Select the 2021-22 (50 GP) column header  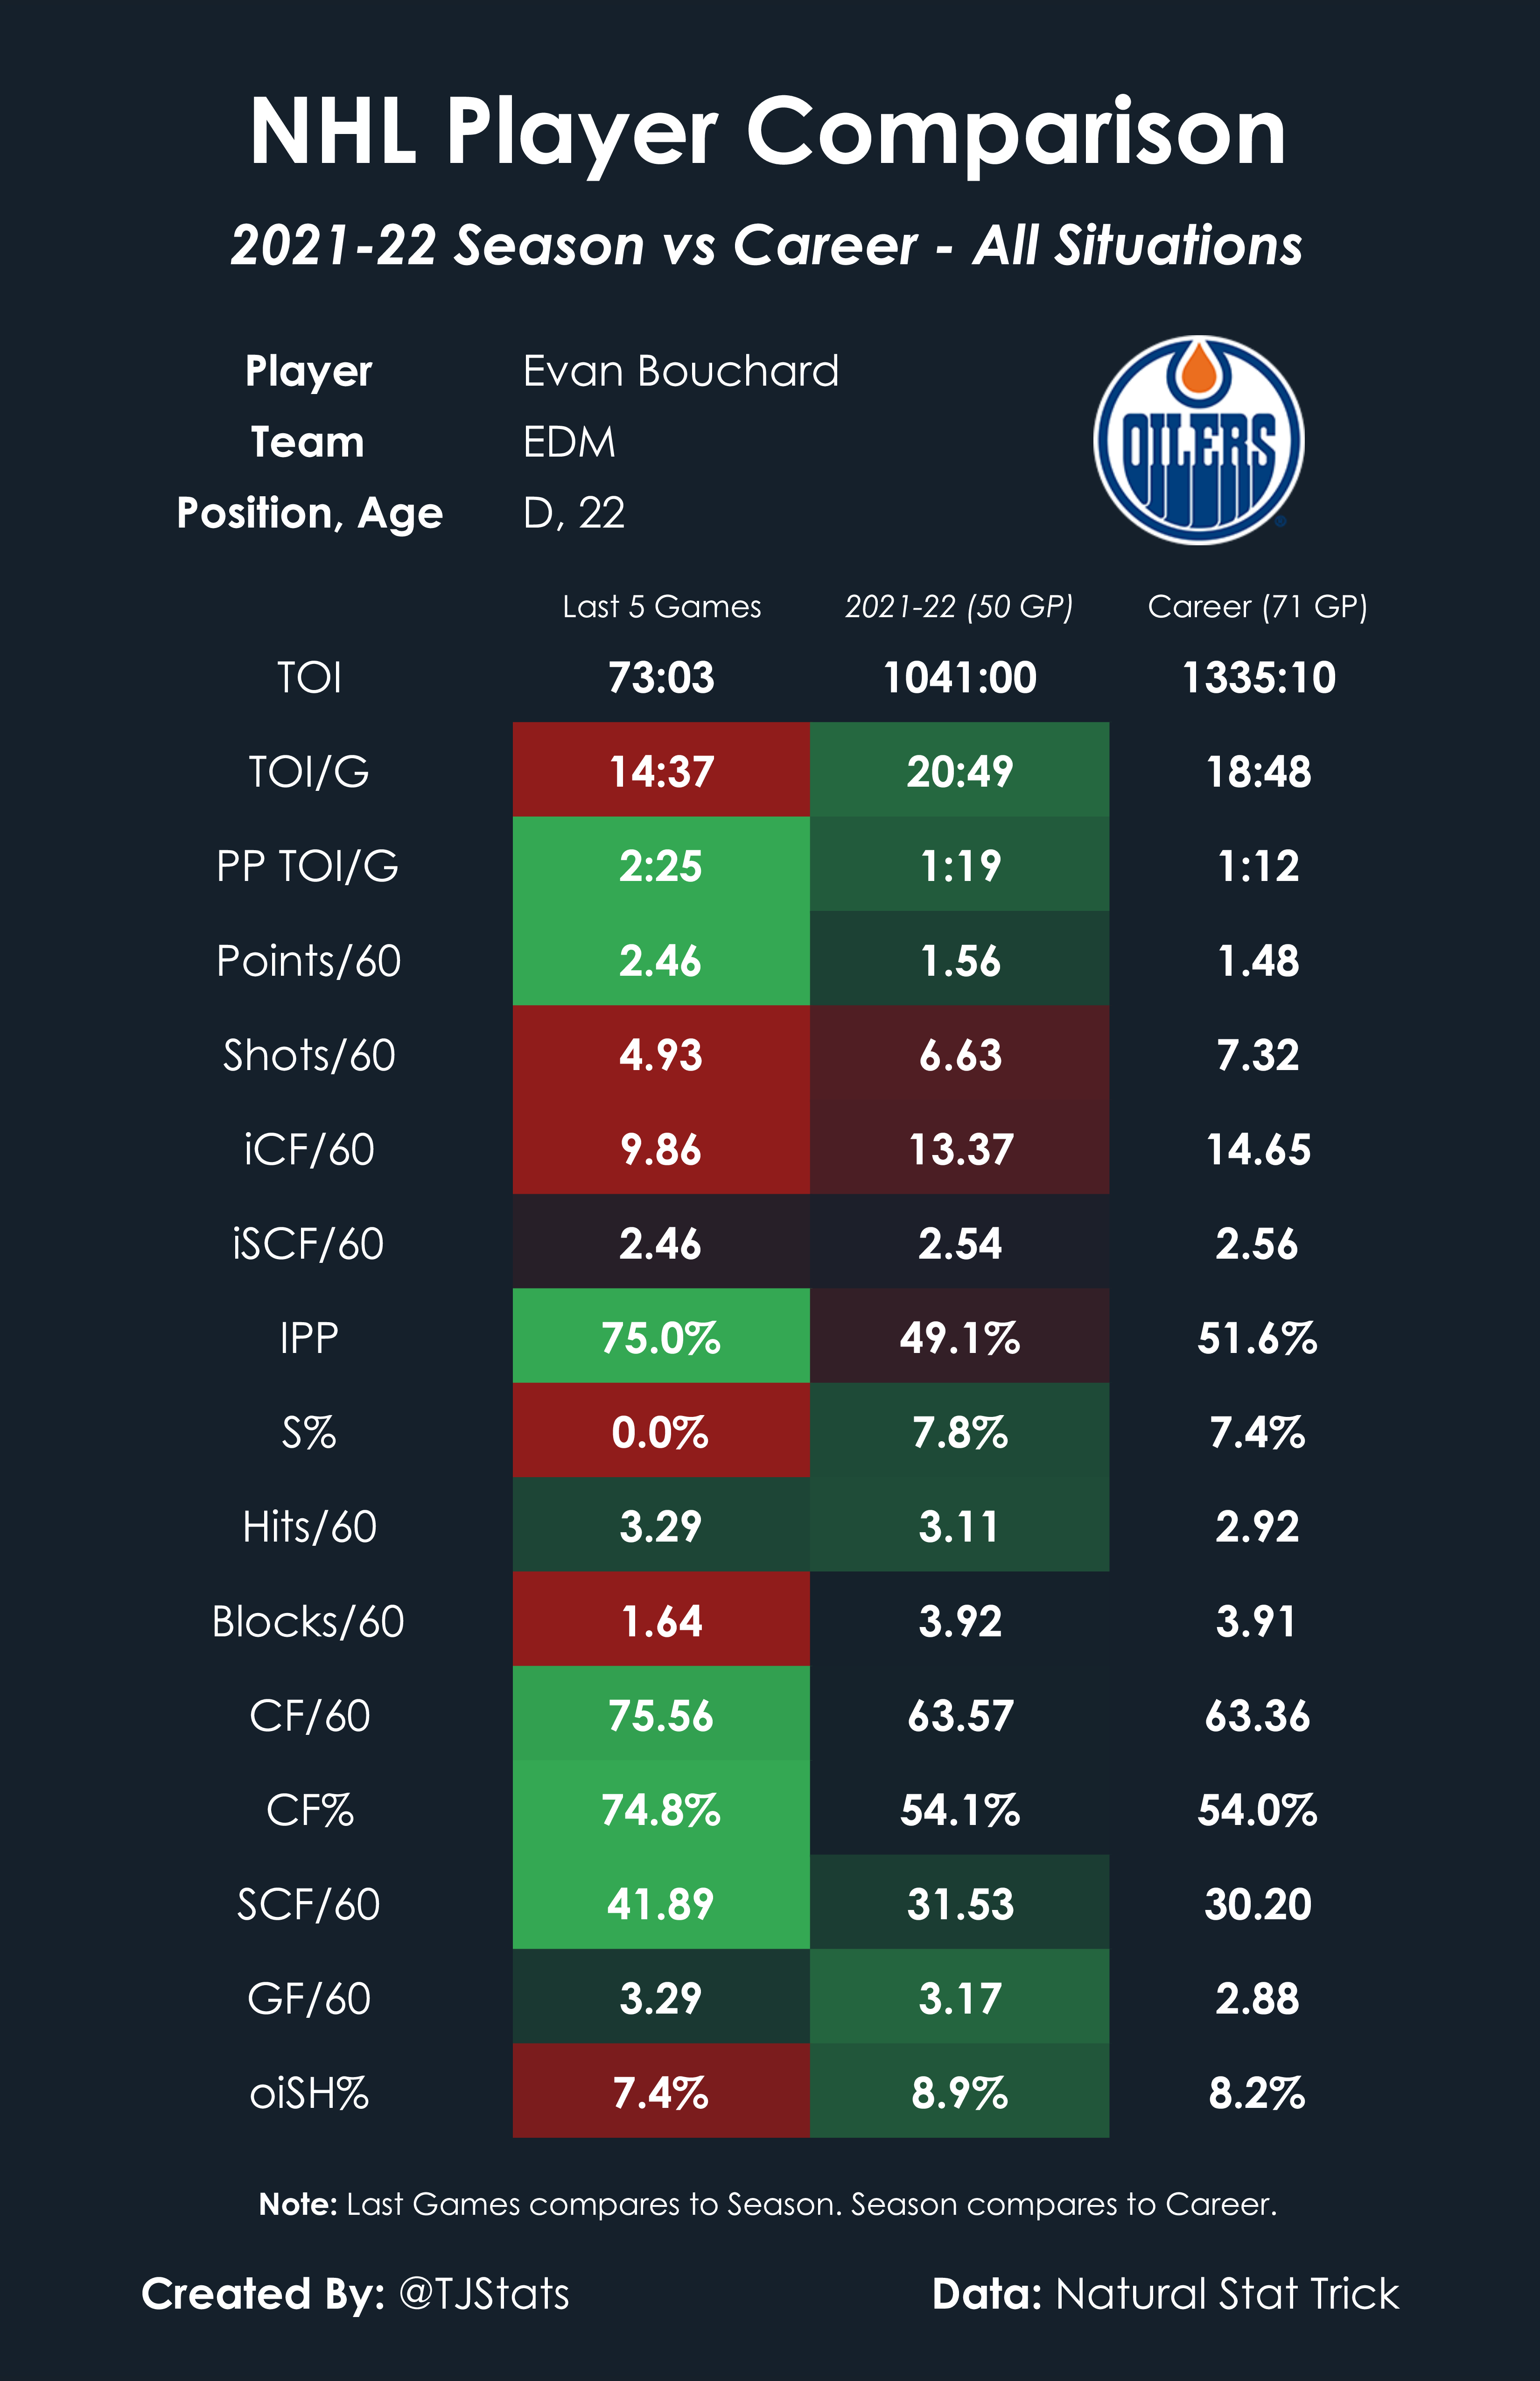pyautogui.click(x=958, y=606)
